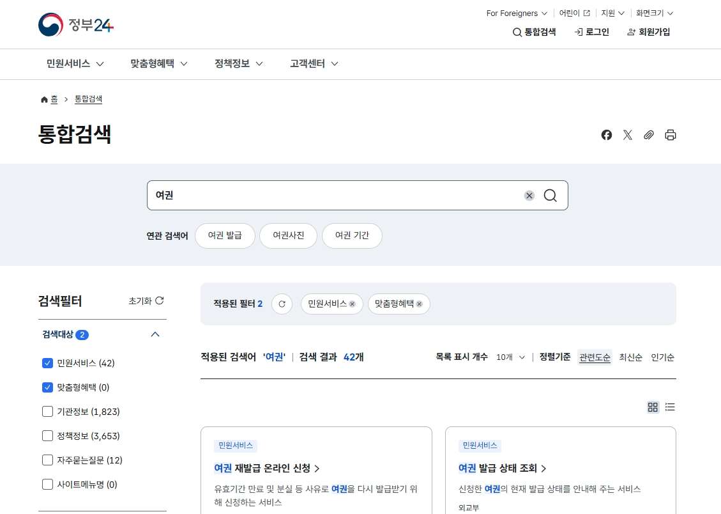The height and width of the screenshot is (514, 721).
Task: Print the page with the printer icon
Action: tap(670, 135)
